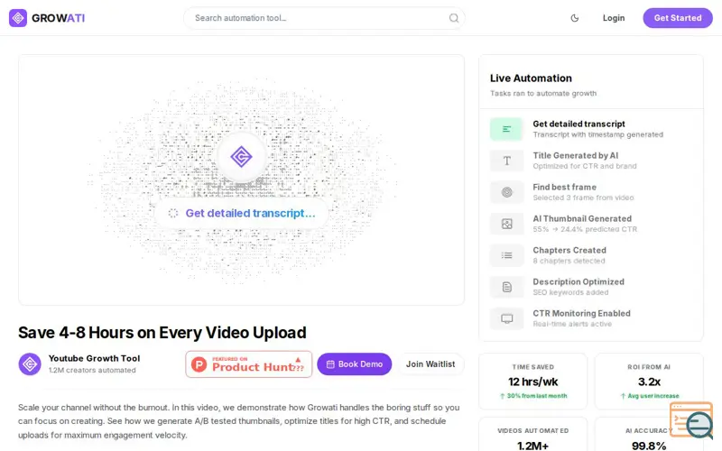Image resolution: width=722 pixels, height=451 pixels.
Task: Click the magnifier search icon in header
Action: (454, 18)
